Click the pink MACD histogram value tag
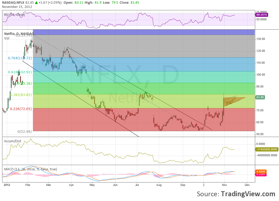This screenshot has width=279, height=201. [x=261, y=175]
